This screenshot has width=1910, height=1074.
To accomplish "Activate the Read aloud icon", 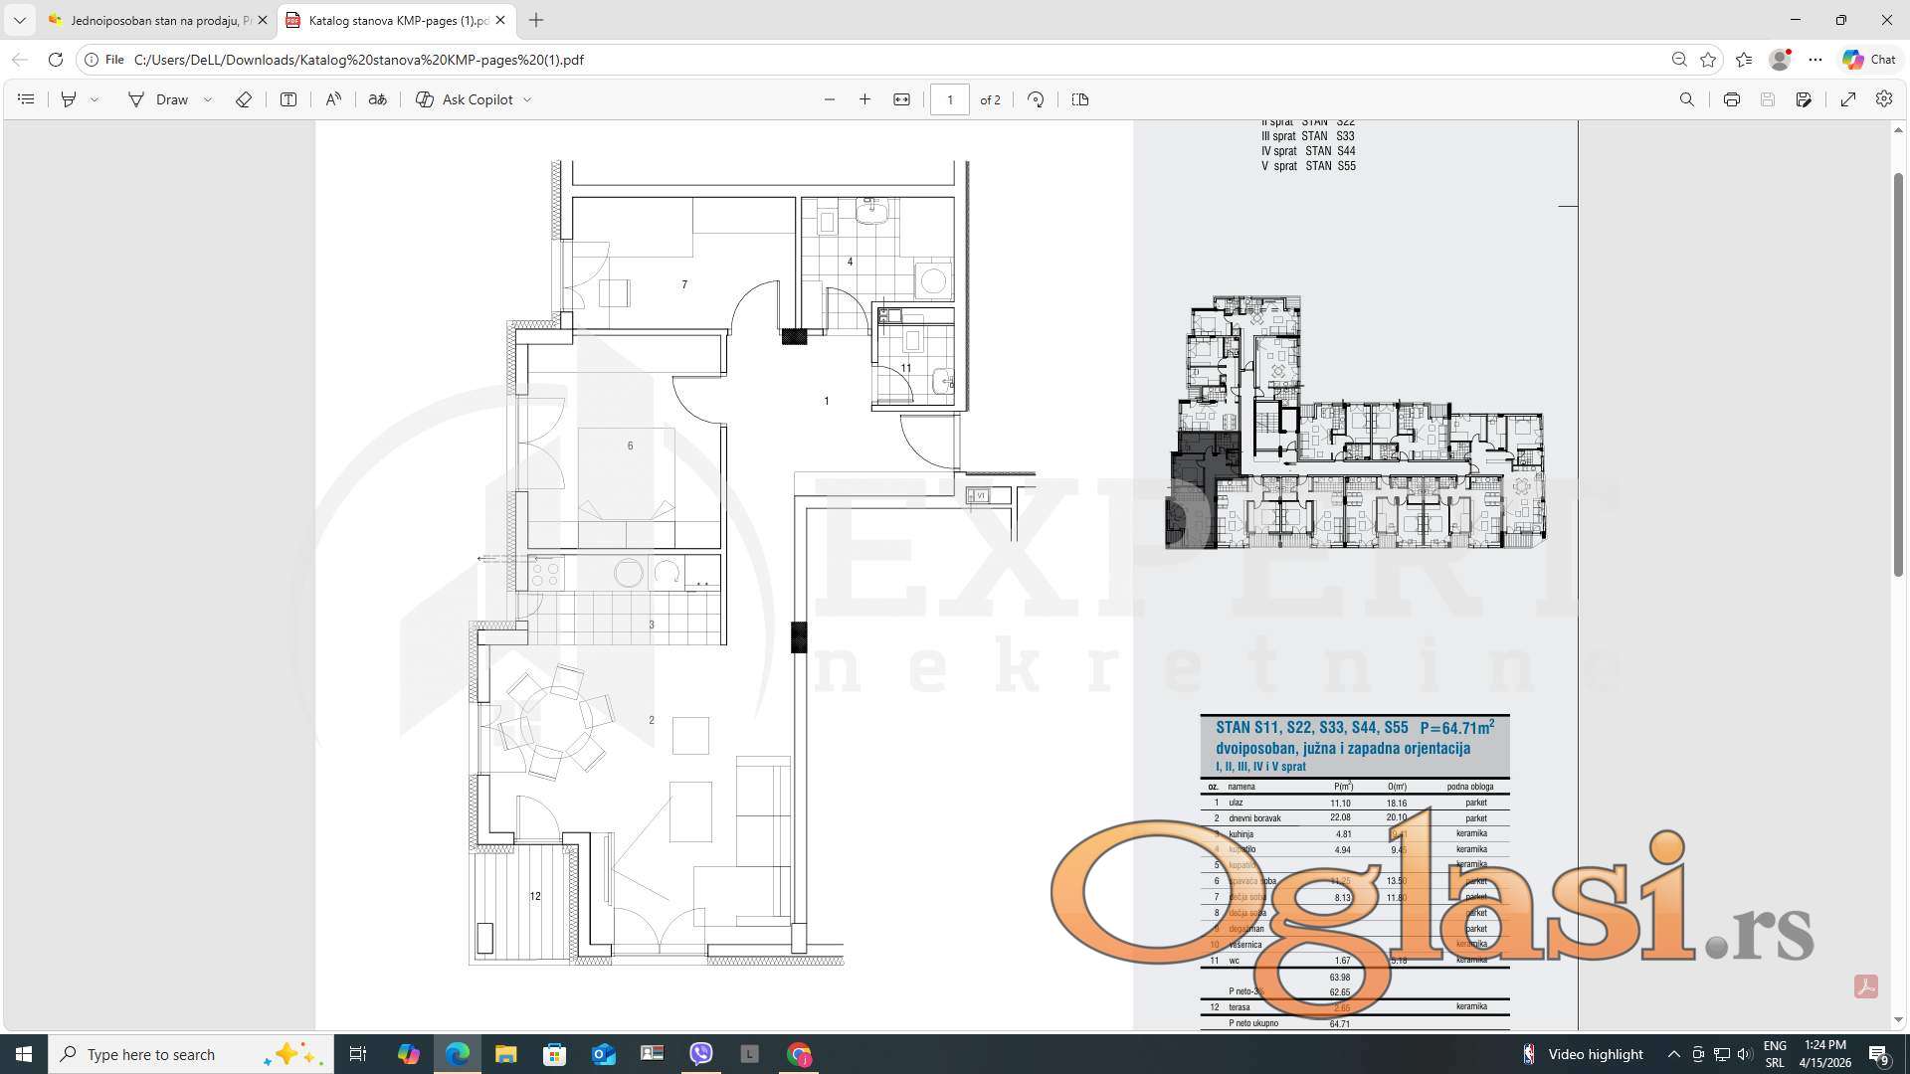I will click(333, 99).
